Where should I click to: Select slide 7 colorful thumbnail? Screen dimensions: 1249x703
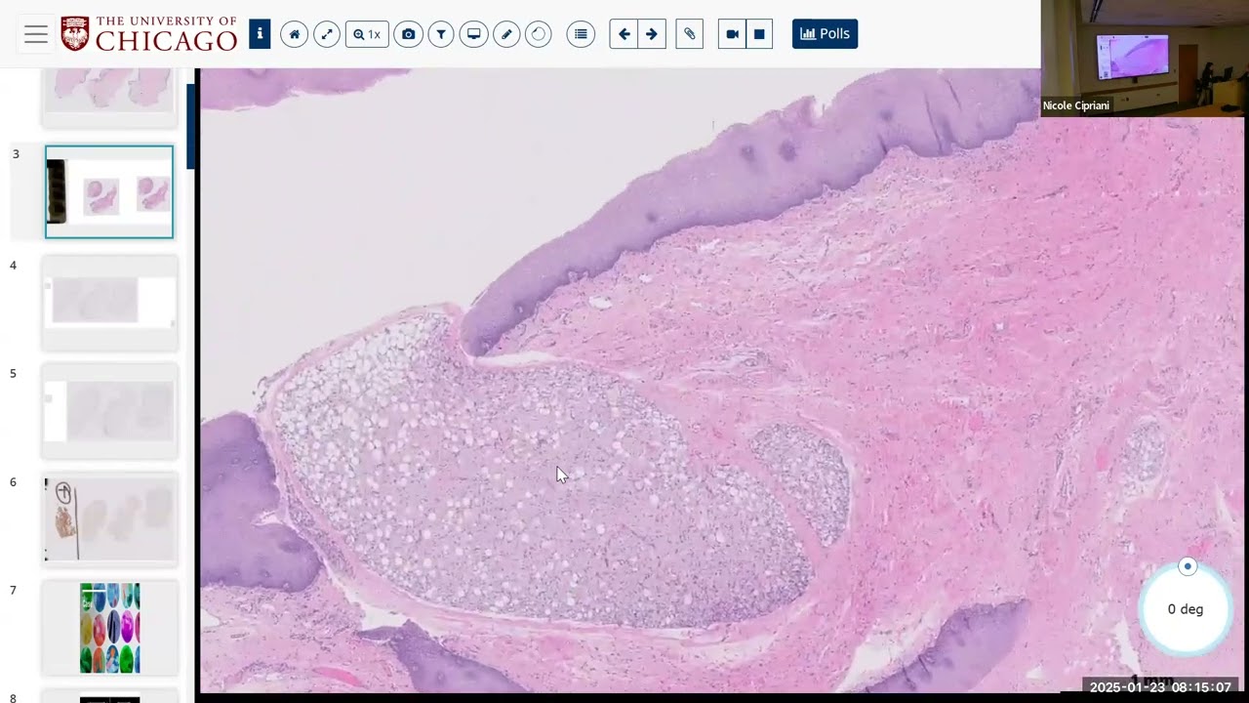click(109, 628)
